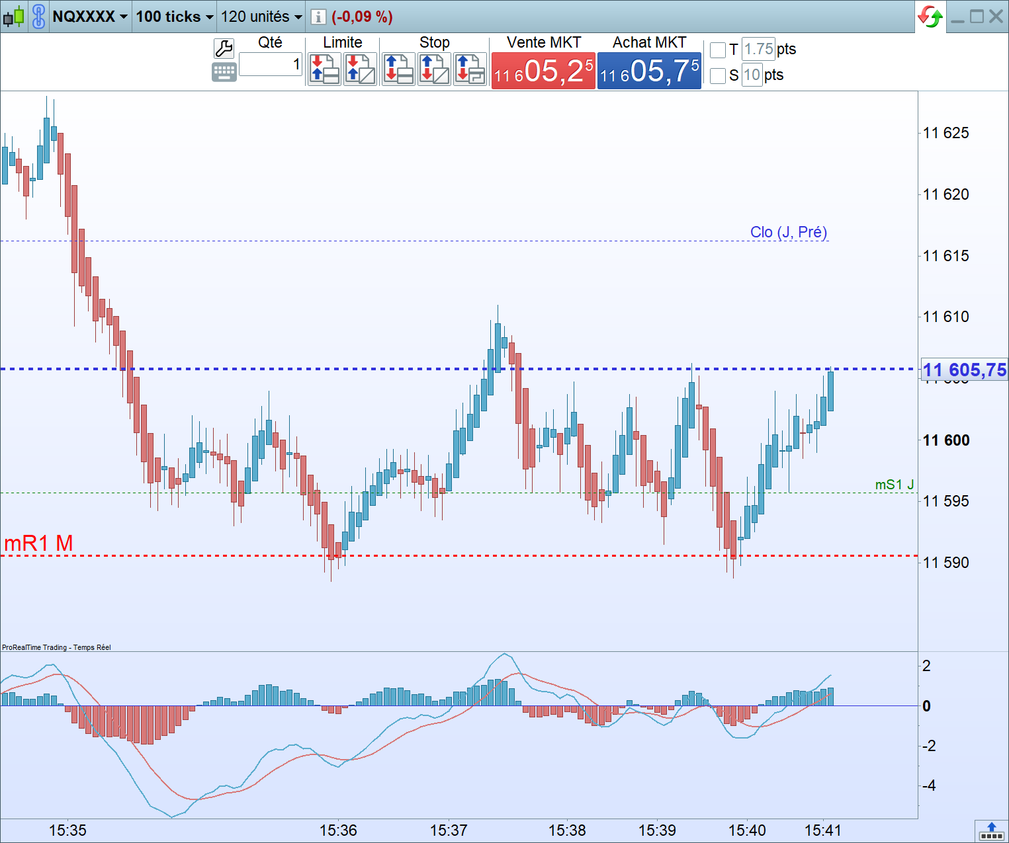Click the third Stop order icon

470,69
